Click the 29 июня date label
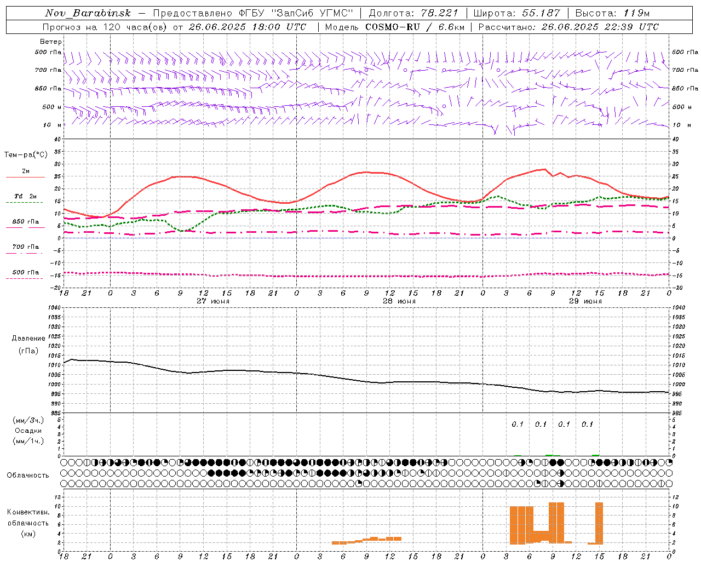 click(585, 301)
